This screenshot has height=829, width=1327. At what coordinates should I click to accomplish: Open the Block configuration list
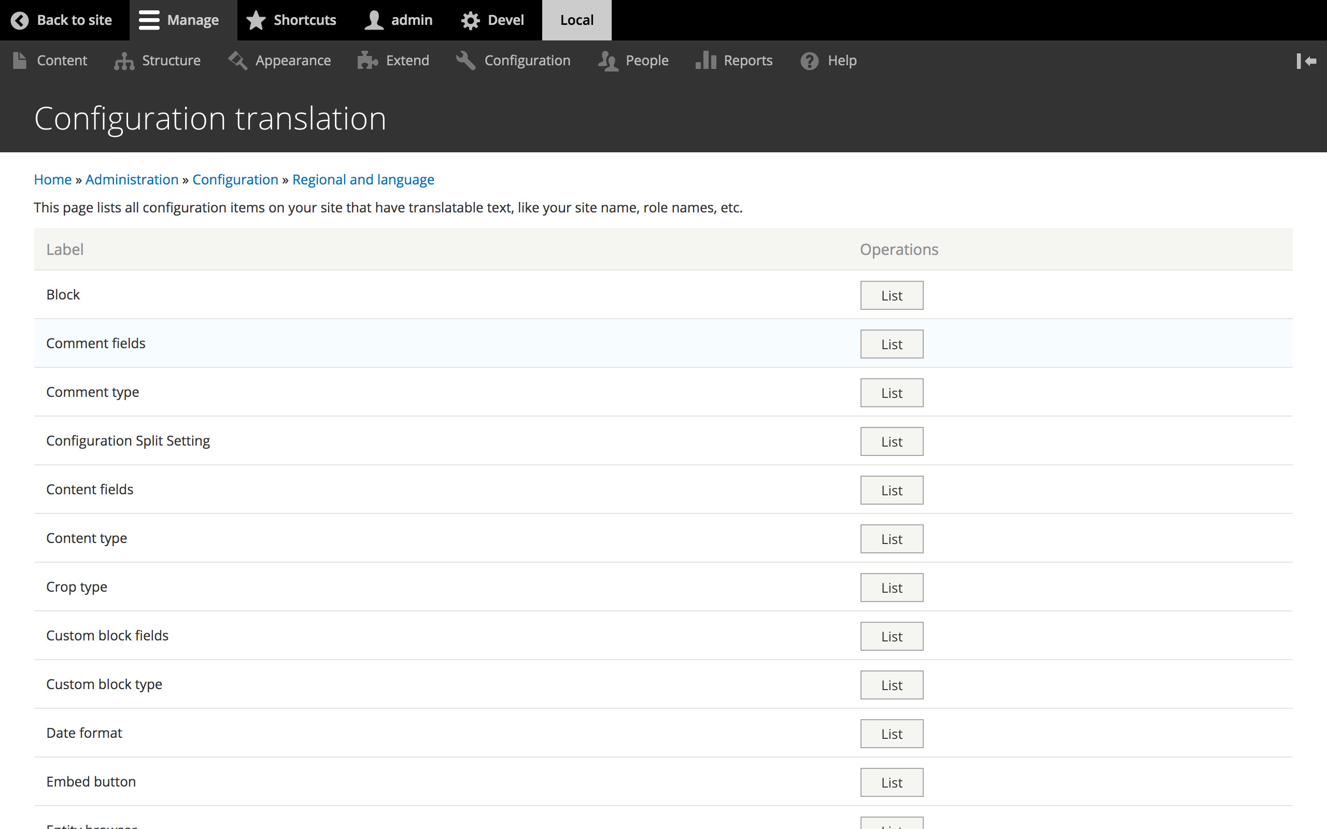coord(892,295)
